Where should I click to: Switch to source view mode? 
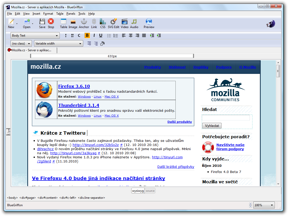point(150,191)
